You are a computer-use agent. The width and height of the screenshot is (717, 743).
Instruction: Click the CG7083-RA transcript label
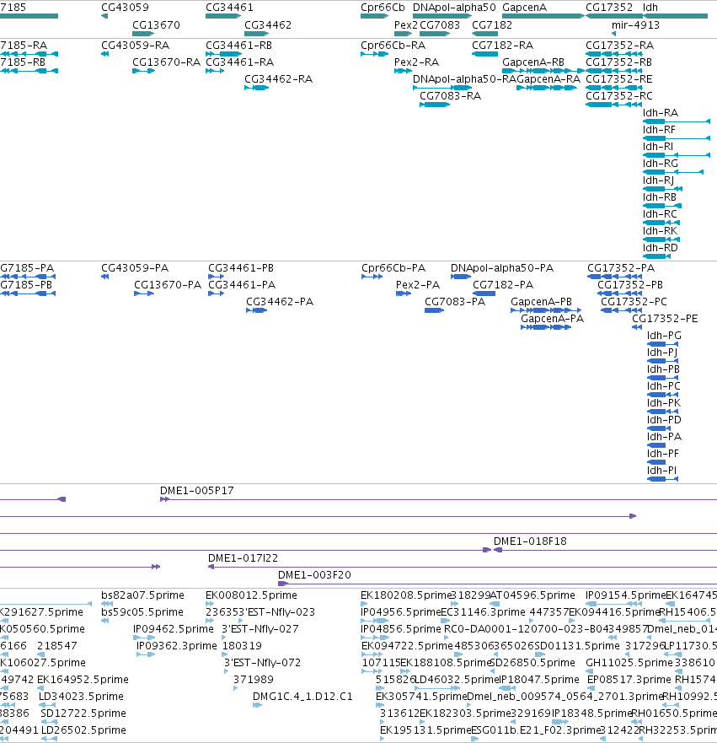pyautogui.click(x=450, y=96)
